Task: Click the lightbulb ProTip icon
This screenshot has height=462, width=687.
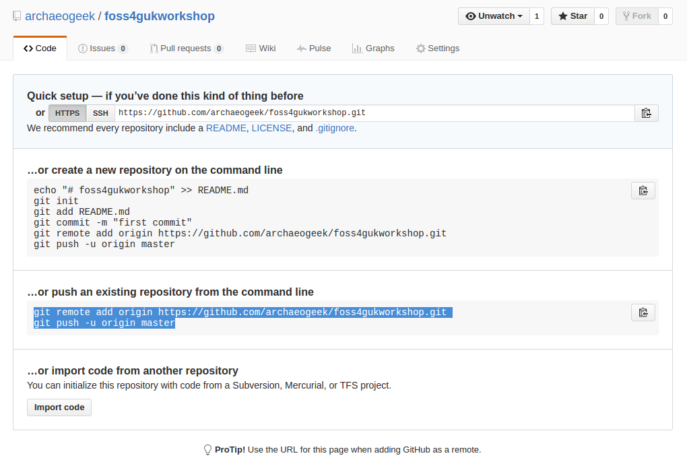Action: coord(207,450)
